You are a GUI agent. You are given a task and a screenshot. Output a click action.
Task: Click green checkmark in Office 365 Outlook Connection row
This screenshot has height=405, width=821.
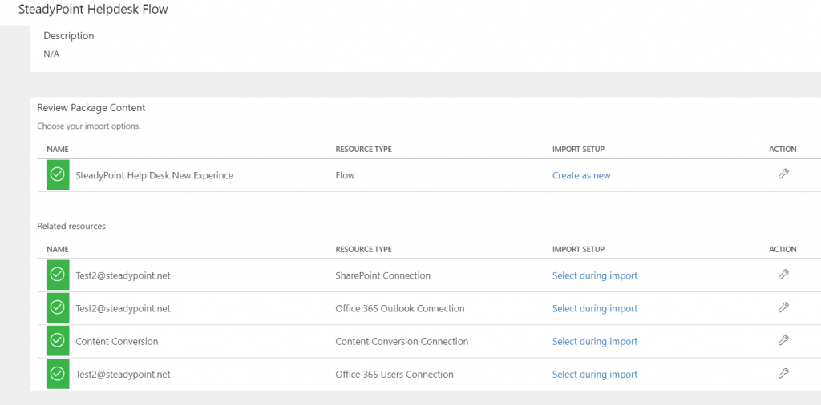tap(58, 308)
